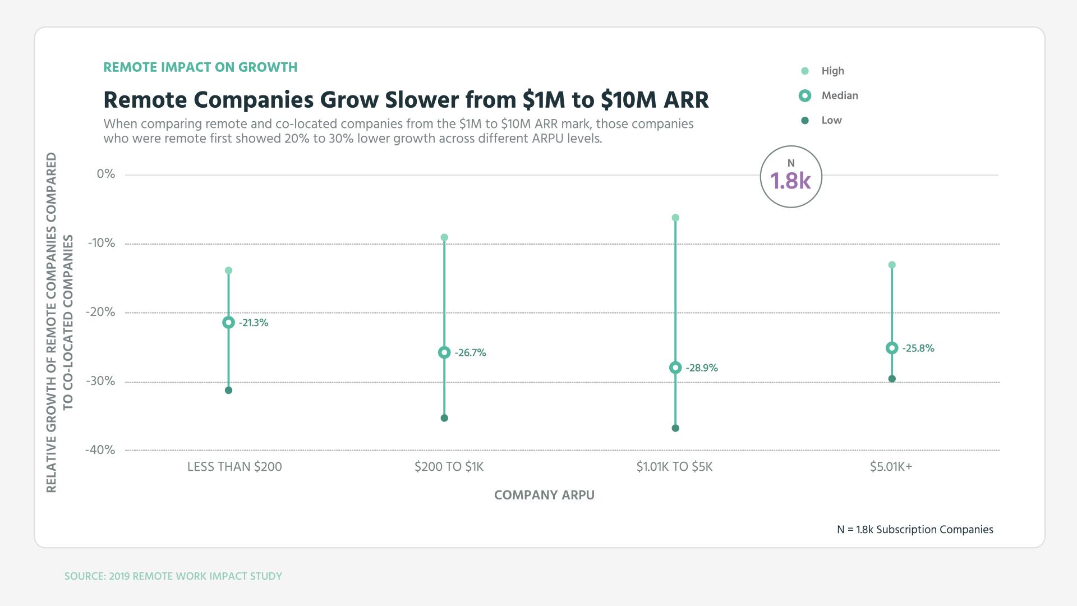Click the median marker showing -28.9%

(674, 368)
